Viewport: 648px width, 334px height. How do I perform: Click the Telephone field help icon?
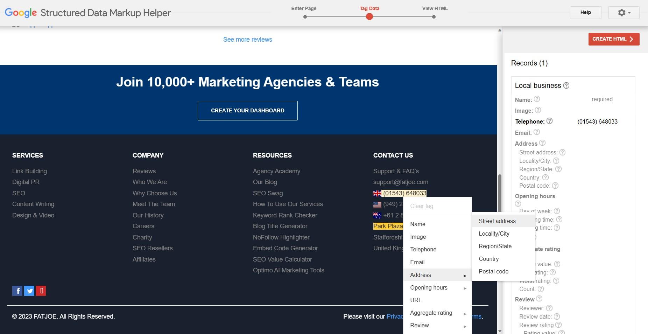(x=550, y=121)
